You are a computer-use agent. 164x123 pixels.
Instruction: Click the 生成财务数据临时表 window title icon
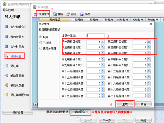[x=5, y=4]
